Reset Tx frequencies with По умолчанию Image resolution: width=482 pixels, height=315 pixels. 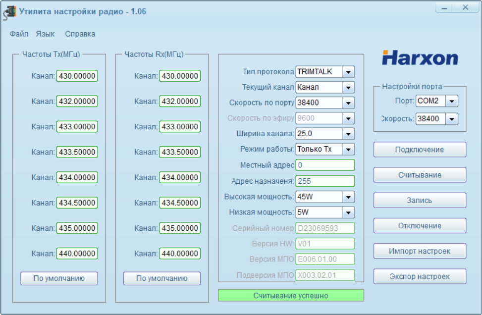tap(59, 278)
